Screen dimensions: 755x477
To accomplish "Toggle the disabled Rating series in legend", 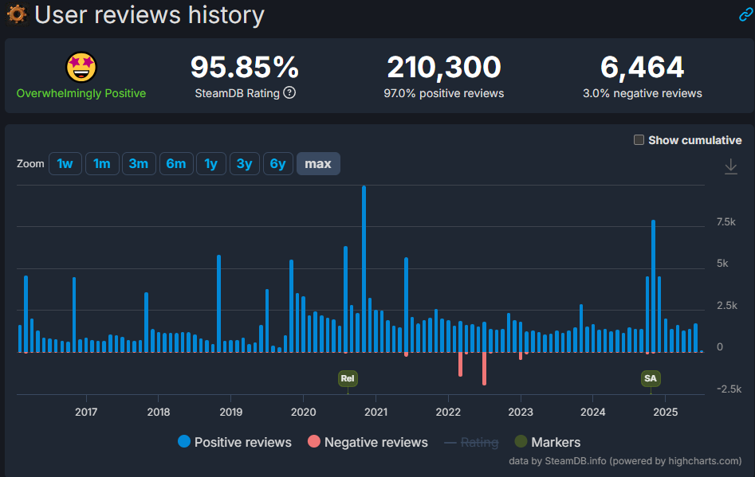I will pos(471,443).
